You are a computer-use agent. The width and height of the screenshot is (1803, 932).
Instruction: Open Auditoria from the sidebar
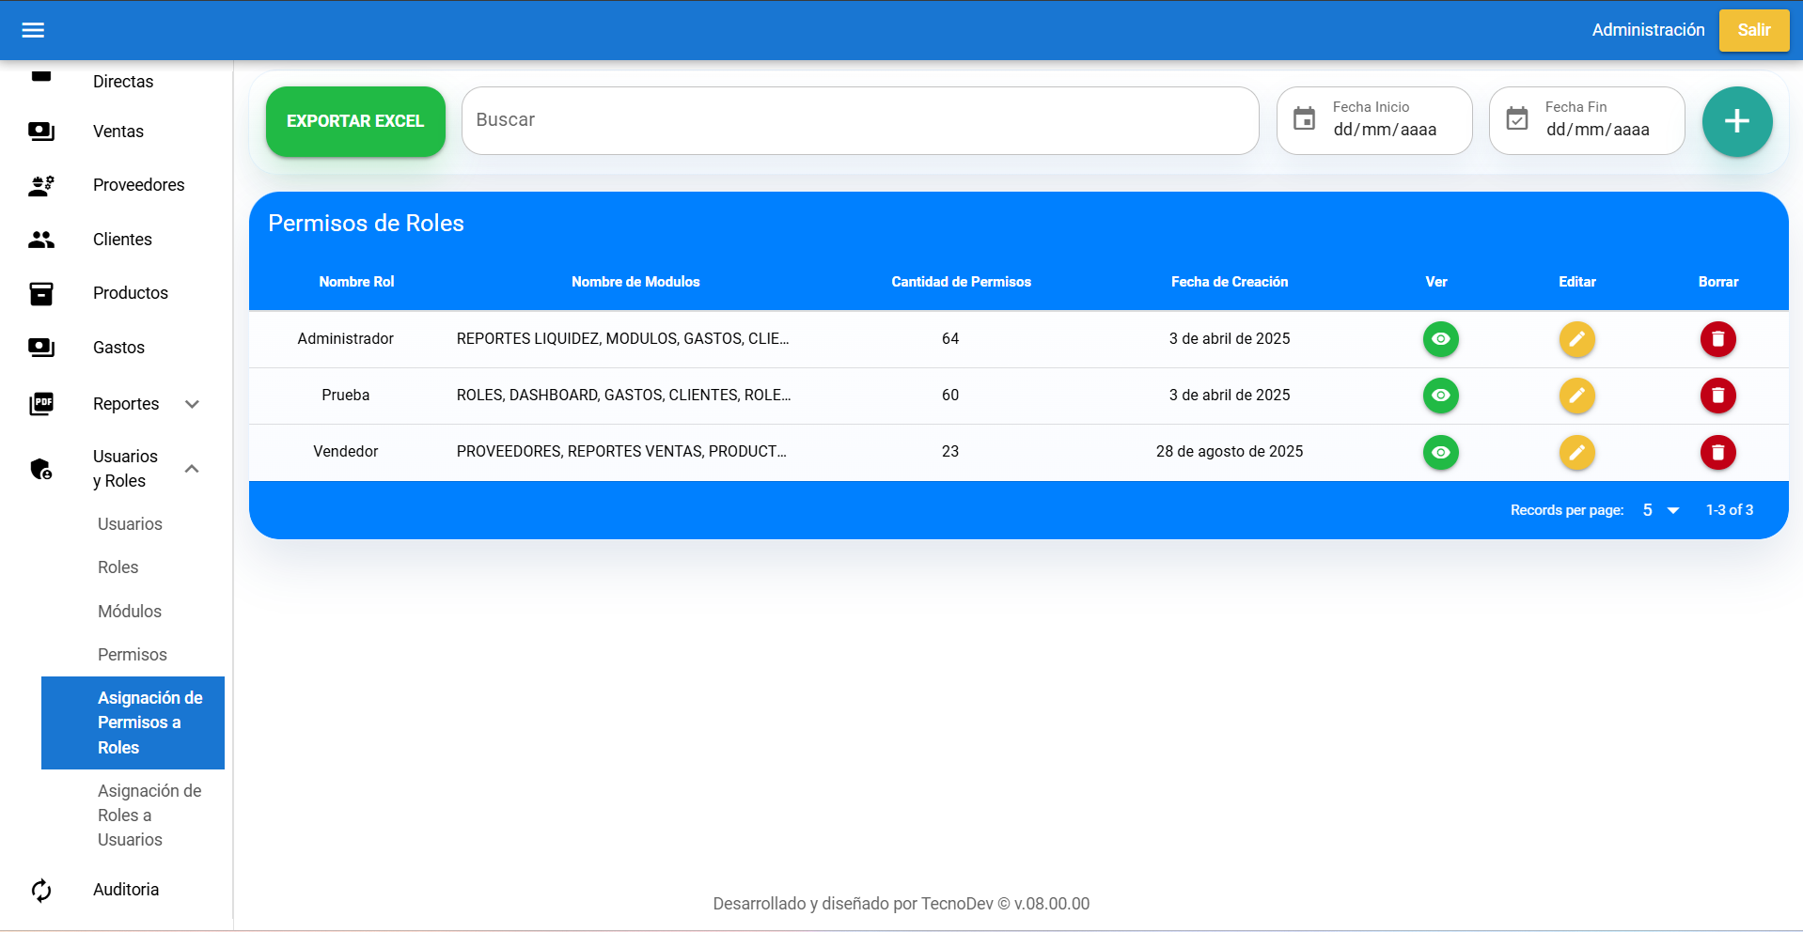coord(126,890)
